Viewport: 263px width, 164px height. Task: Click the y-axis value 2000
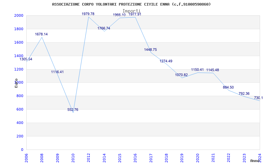tap(19, 15)
